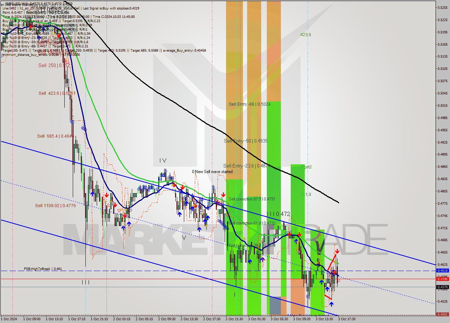Click the black 0.4570 current price marker
450x323 pixels.
point(442,287)
